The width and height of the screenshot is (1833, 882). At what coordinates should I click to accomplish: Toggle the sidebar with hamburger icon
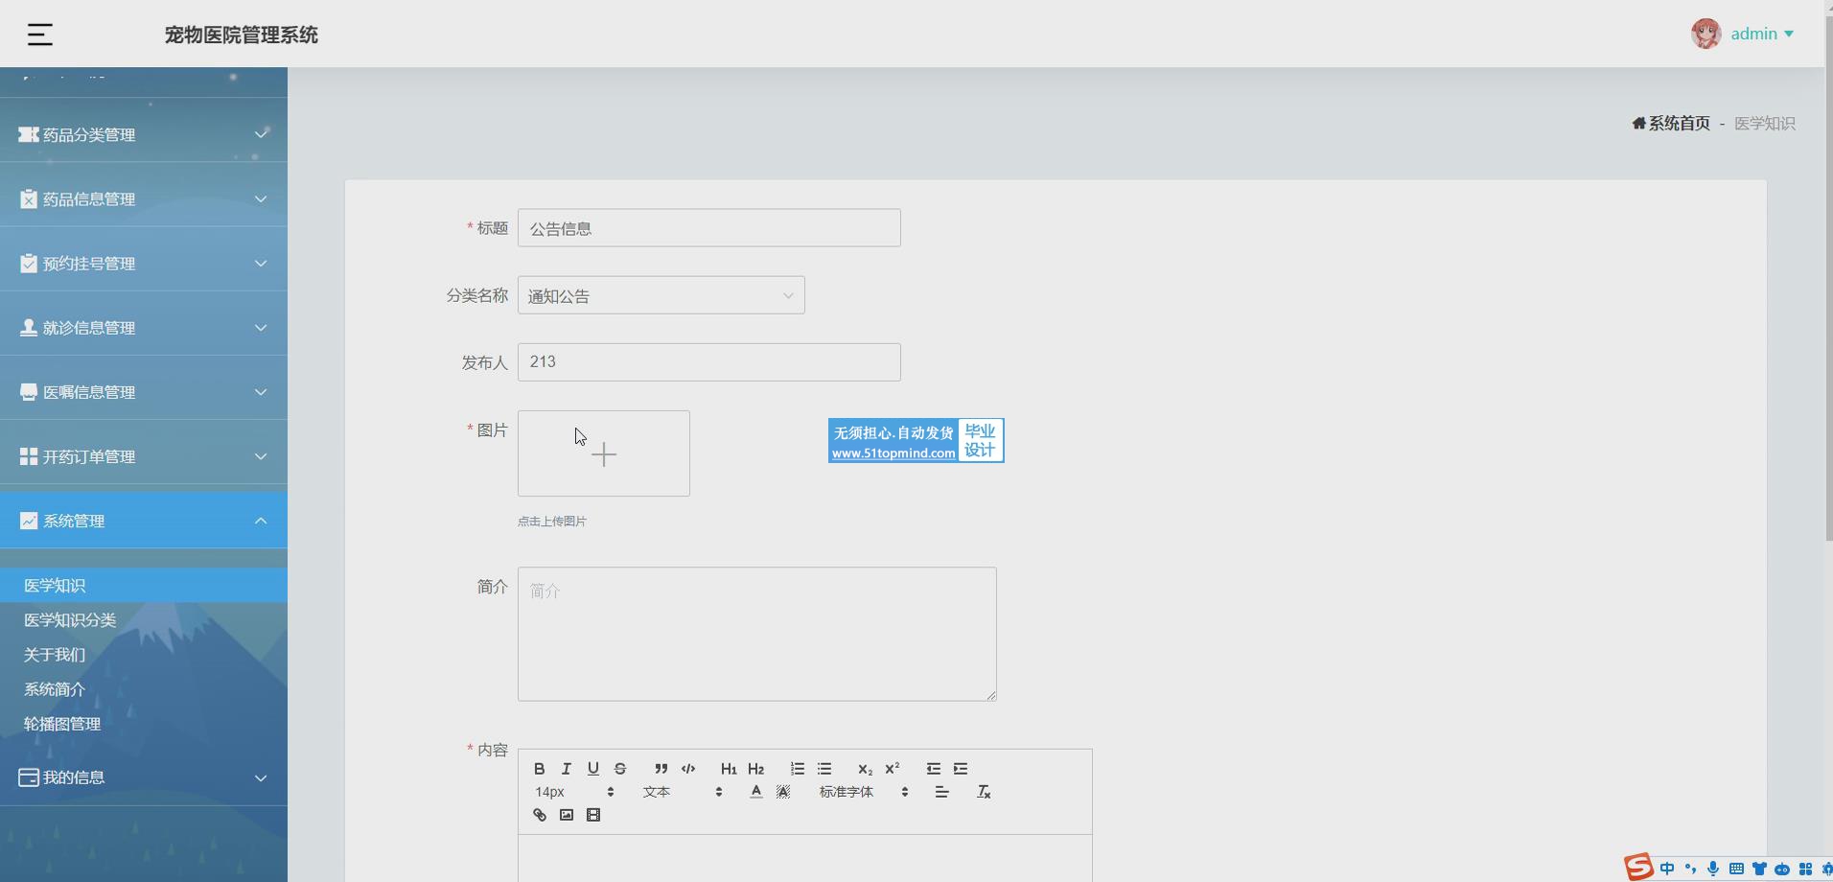click(39, 35)
